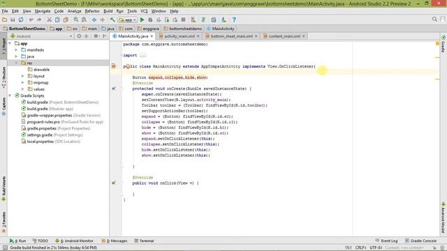447x251 pixels.
Task: Click the Paste toolbar icon
Action: (x=66, y=20)
